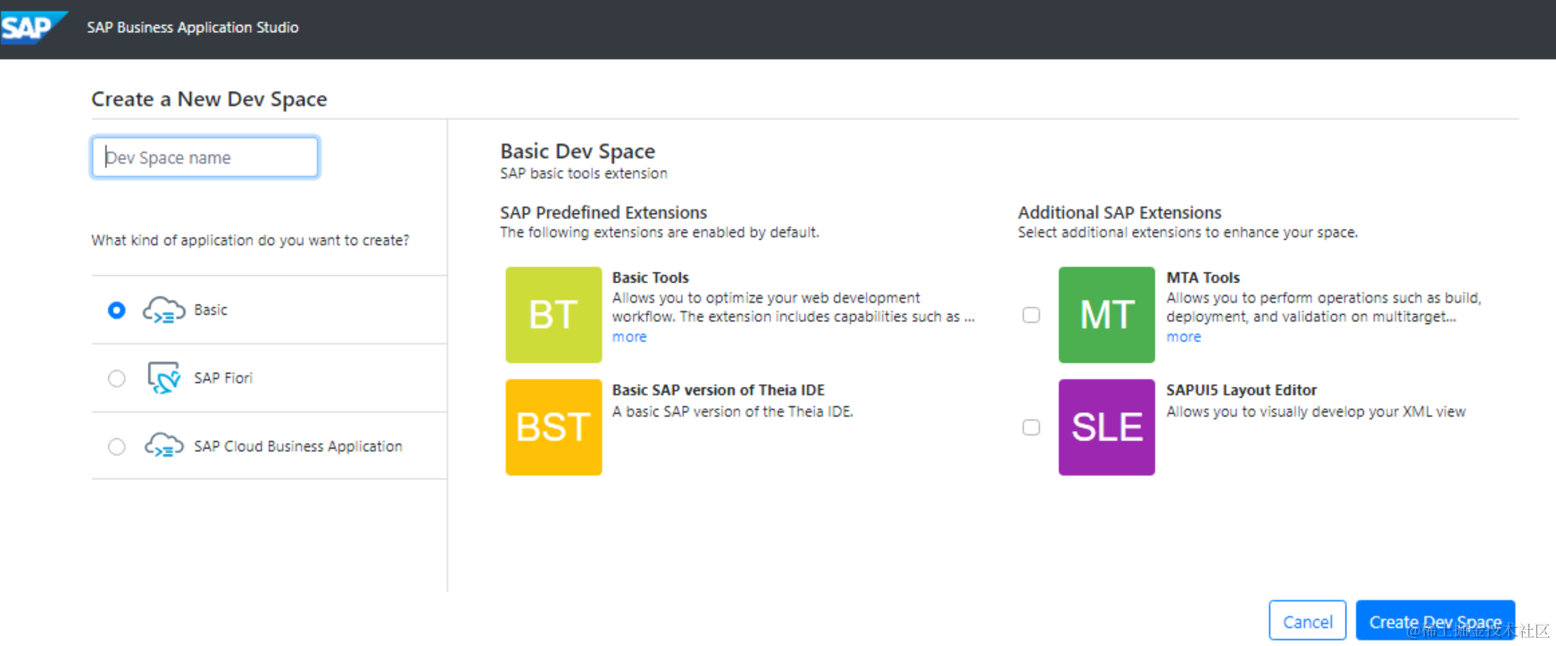Screen dimensions: 1556x646
Task: Enable SAPUI5 Layout Editor extension checkbox
Action: (x=1031, y=427)
